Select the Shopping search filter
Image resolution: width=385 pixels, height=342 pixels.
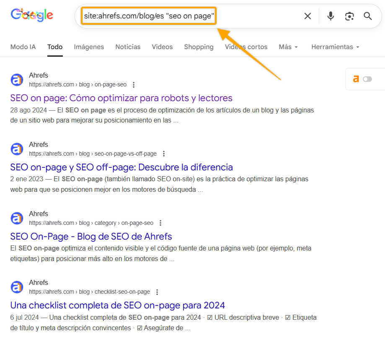tap(199, 47)
